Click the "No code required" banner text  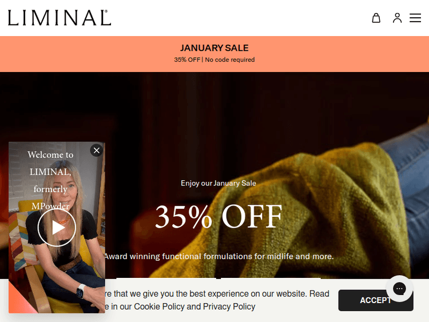click(x=230, y=59)
